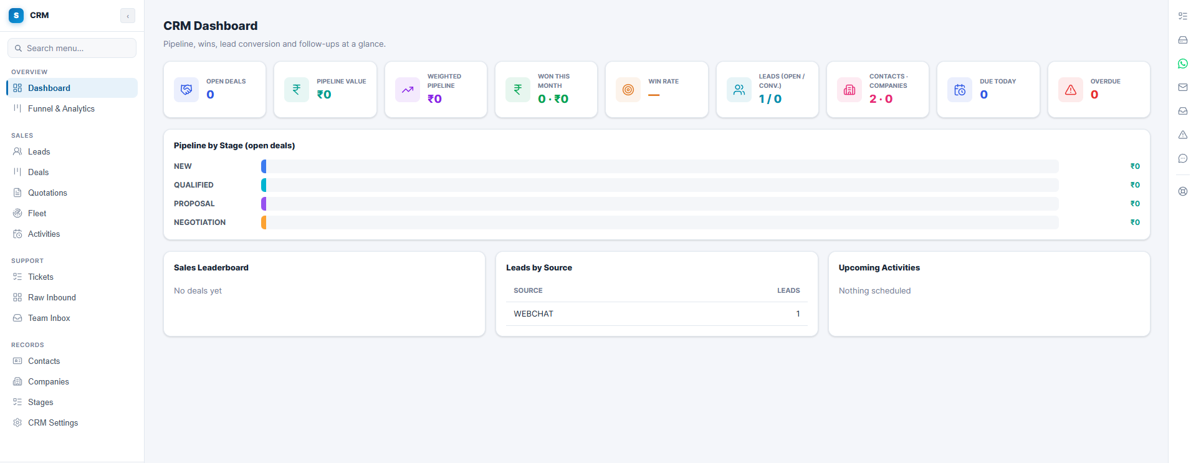Image resolution: width=1196 pixels, height=463 pixels.
Task: Click the drive storage icon in the right rail
Action: (x=1182, y=40)
